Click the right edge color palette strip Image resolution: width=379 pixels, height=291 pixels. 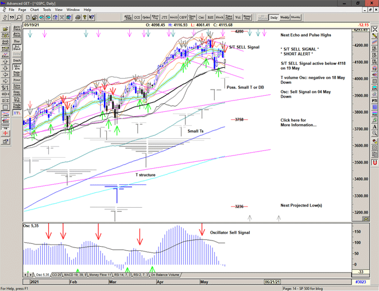tap(374, 156)
